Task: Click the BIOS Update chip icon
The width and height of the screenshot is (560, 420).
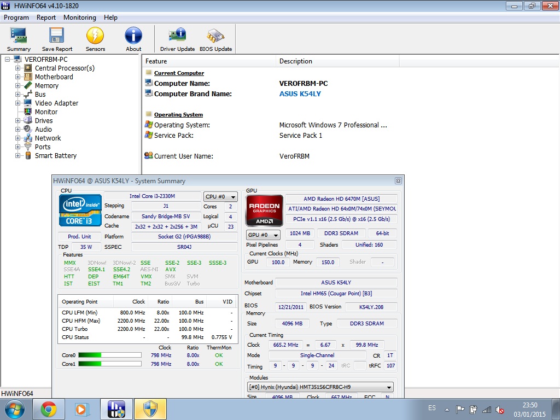Action: pyautogui.click(x=215, y=38)
